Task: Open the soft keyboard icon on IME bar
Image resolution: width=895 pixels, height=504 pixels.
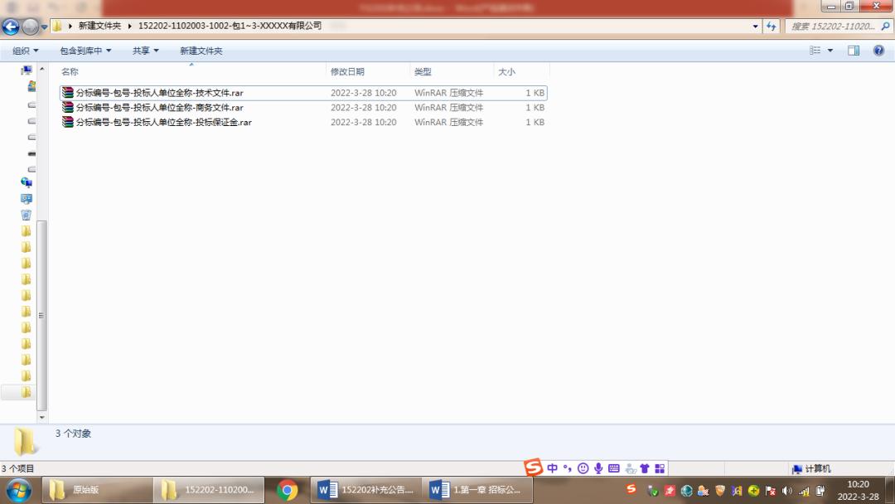Action: [x=613, y=468]
